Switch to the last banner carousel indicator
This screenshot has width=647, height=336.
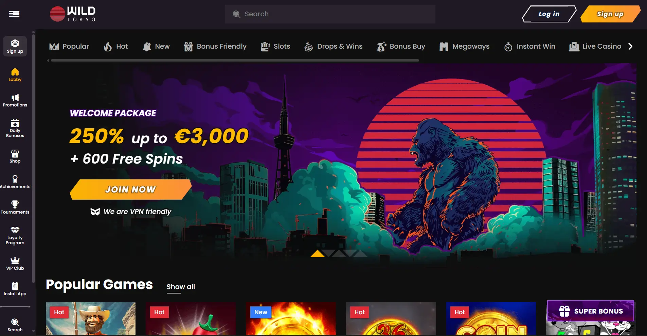[360, 253]
